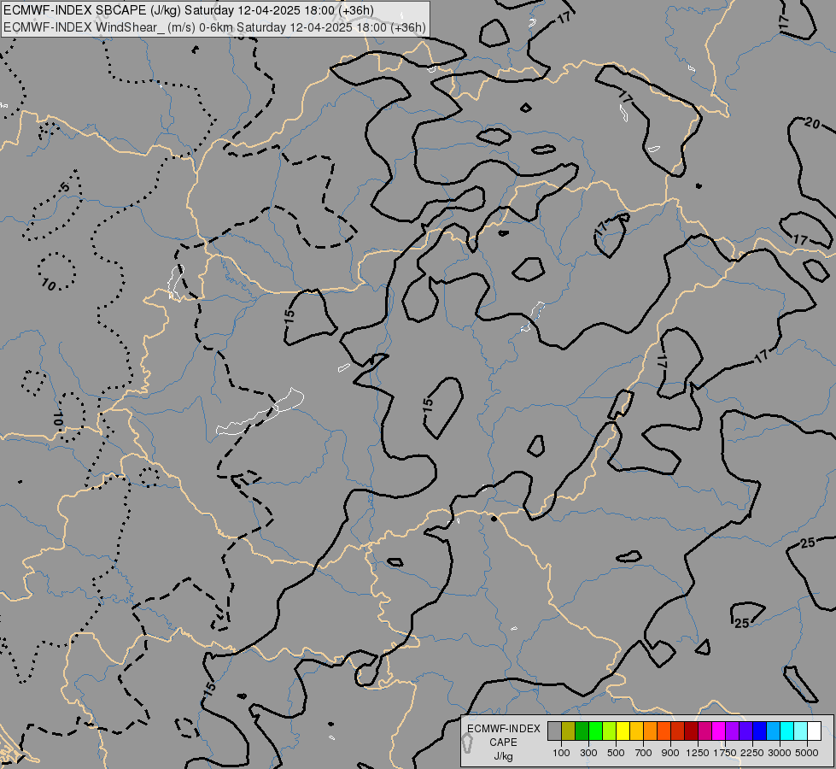The height and width of the screenshot is (769, 836).
Task: Click the WindShear 0-6km title line
Action: [x=214, y=27]
